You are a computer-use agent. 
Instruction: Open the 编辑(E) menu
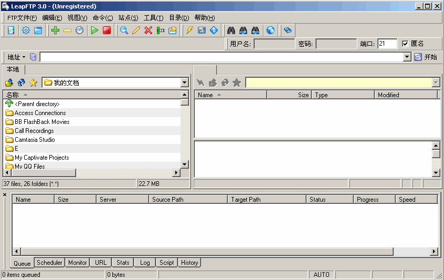click(x=52, y=18)
